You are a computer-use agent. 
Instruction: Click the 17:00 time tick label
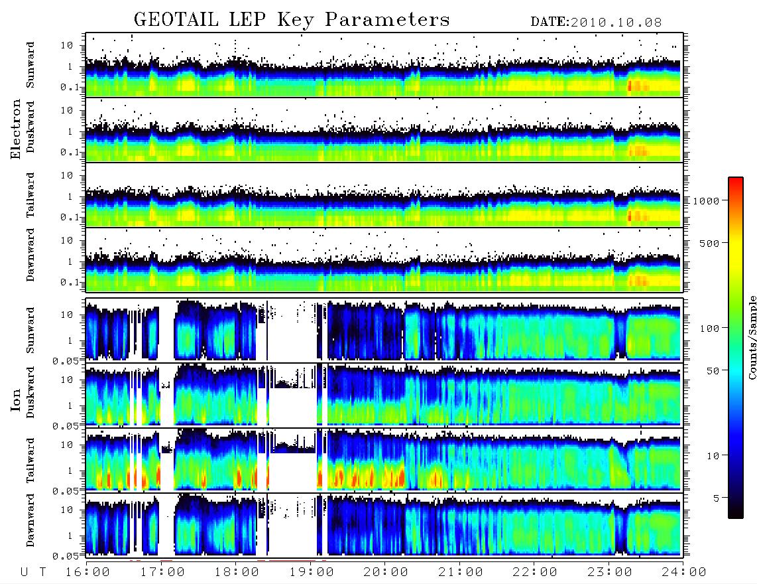tap(162, 572)
